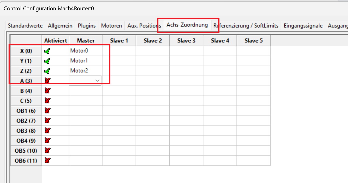
Task: Click the Master column header
Action: 86,41
